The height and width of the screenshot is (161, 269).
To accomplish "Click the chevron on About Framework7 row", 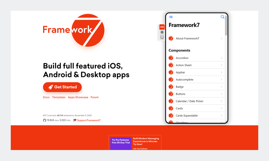I will [x=221, y=38].
